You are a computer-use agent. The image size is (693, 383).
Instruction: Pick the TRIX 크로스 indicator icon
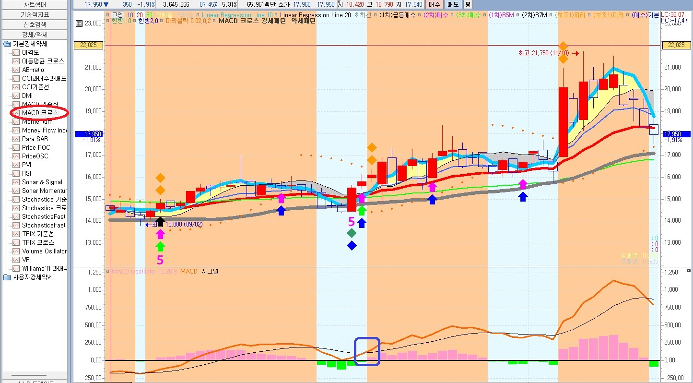click(16, 243)
